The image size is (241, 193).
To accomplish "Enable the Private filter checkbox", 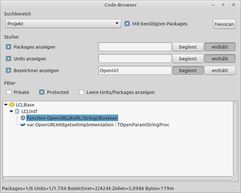I will click(x=9, y=92).
